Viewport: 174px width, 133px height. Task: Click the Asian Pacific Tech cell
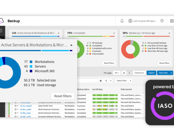coord(45,106)
